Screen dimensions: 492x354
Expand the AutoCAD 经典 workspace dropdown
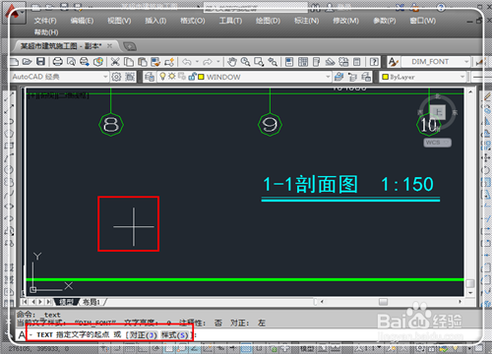pos(105,77)
